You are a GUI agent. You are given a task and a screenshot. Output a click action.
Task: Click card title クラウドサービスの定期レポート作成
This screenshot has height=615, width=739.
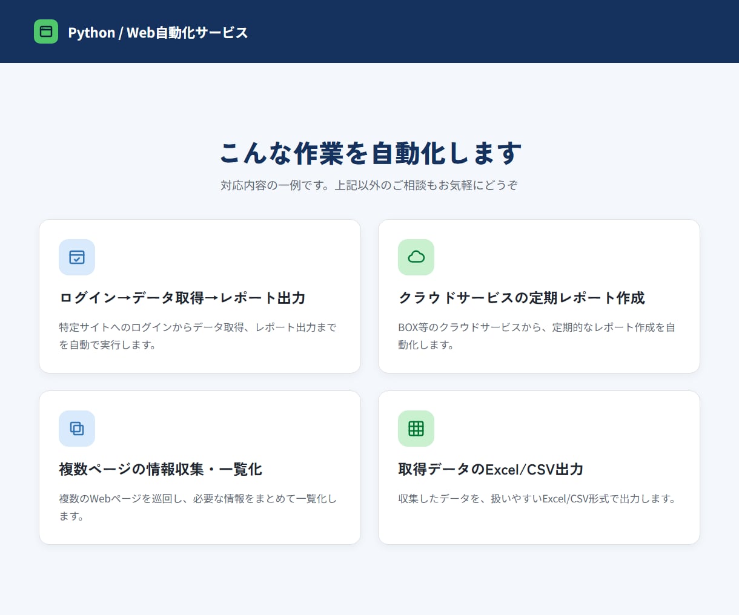click(522, 298)
